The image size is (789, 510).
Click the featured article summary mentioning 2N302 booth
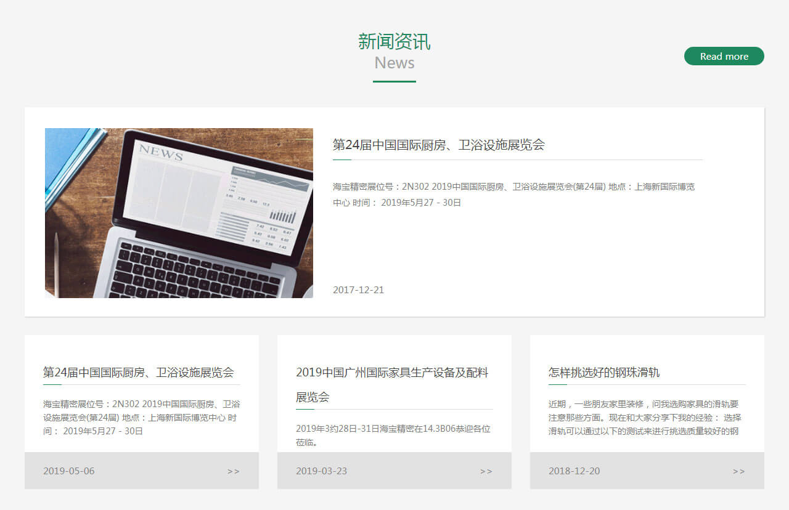[x=513, y=194]
